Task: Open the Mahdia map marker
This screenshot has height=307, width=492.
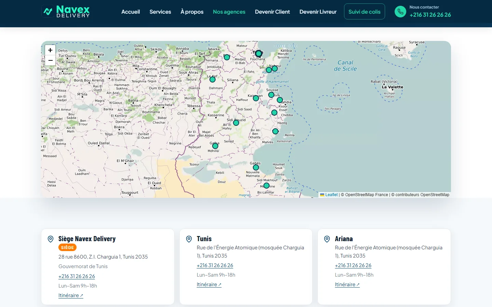Action: point(280,100)
